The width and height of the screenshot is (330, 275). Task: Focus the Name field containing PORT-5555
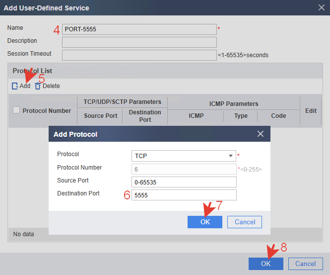(x=139, y=29)
